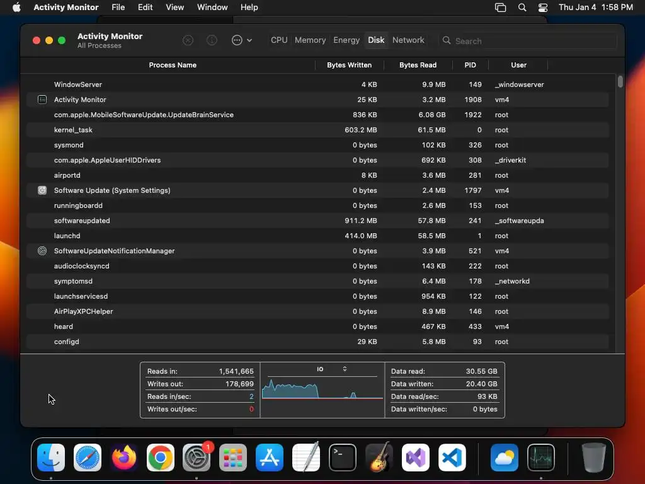This screenshot has width=645, height=484.
Task: Open the Edit menu
Action: [x=146, y=8]
